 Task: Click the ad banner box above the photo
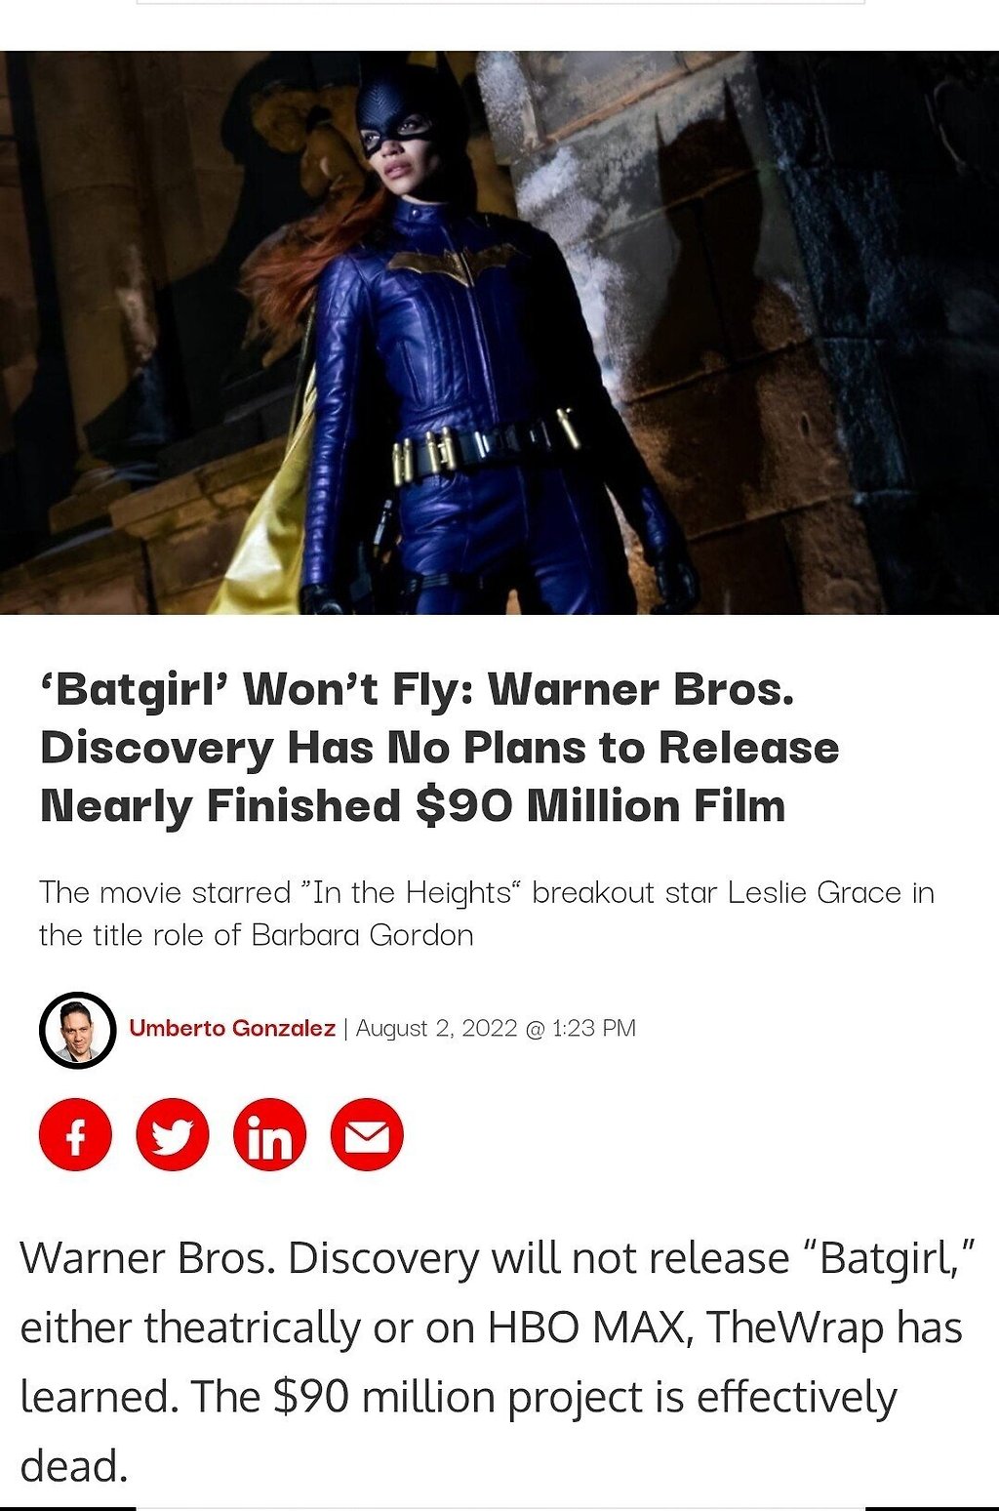tap(500, 2)
